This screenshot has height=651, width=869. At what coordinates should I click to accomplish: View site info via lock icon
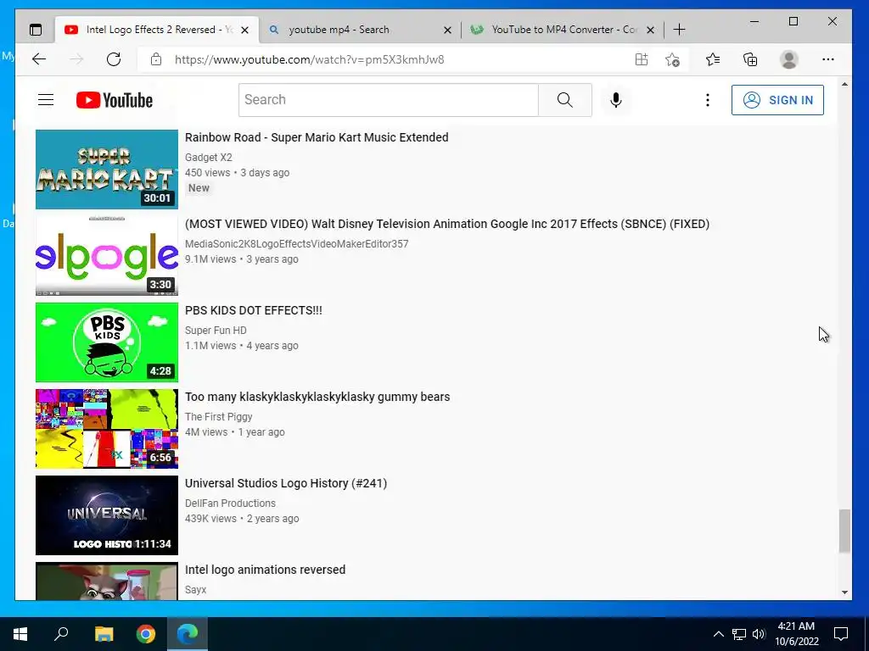[x=156, y=59]
